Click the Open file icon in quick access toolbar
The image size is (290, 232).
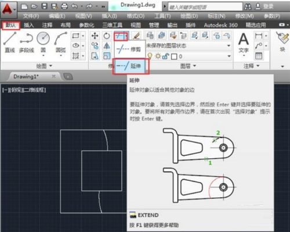tap(34, 6)
